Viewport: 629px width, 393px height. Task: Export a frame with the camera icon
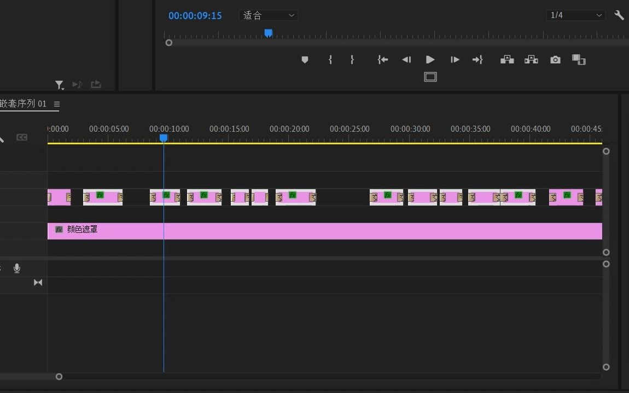[x=555, y=60]
